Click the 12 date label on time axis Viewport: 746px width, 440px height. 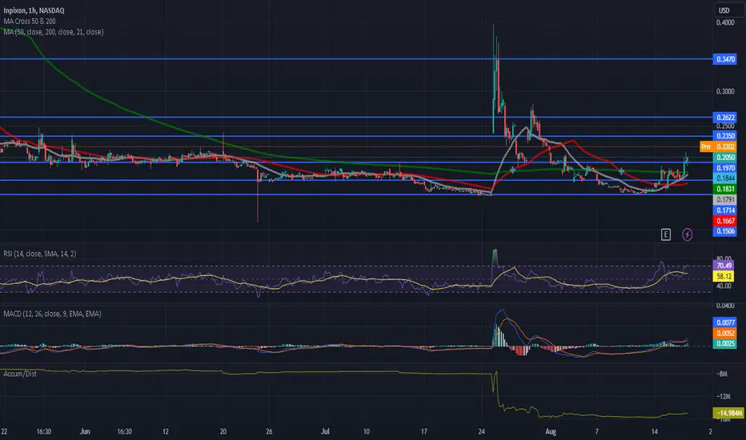(165, 431)
